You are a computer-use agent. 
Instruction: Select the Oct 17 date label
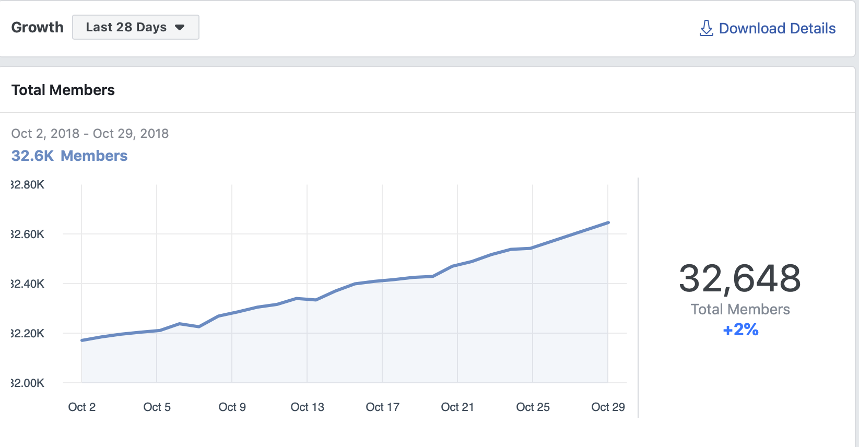[x=382, y=407]
